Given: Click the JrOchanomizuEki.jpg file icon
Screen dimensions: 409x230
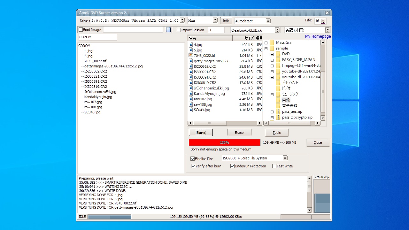Looking at the screenshot, I should click(191, 88).
